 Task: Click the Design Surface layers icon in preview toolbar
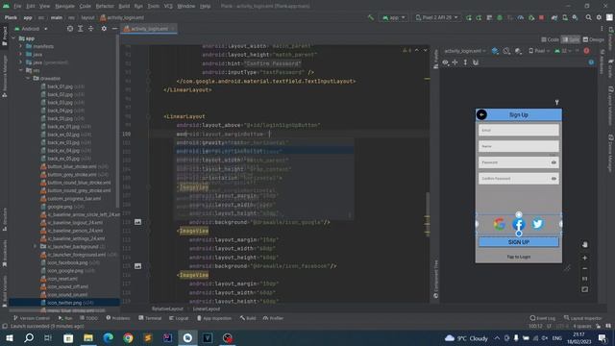(495, 51)
